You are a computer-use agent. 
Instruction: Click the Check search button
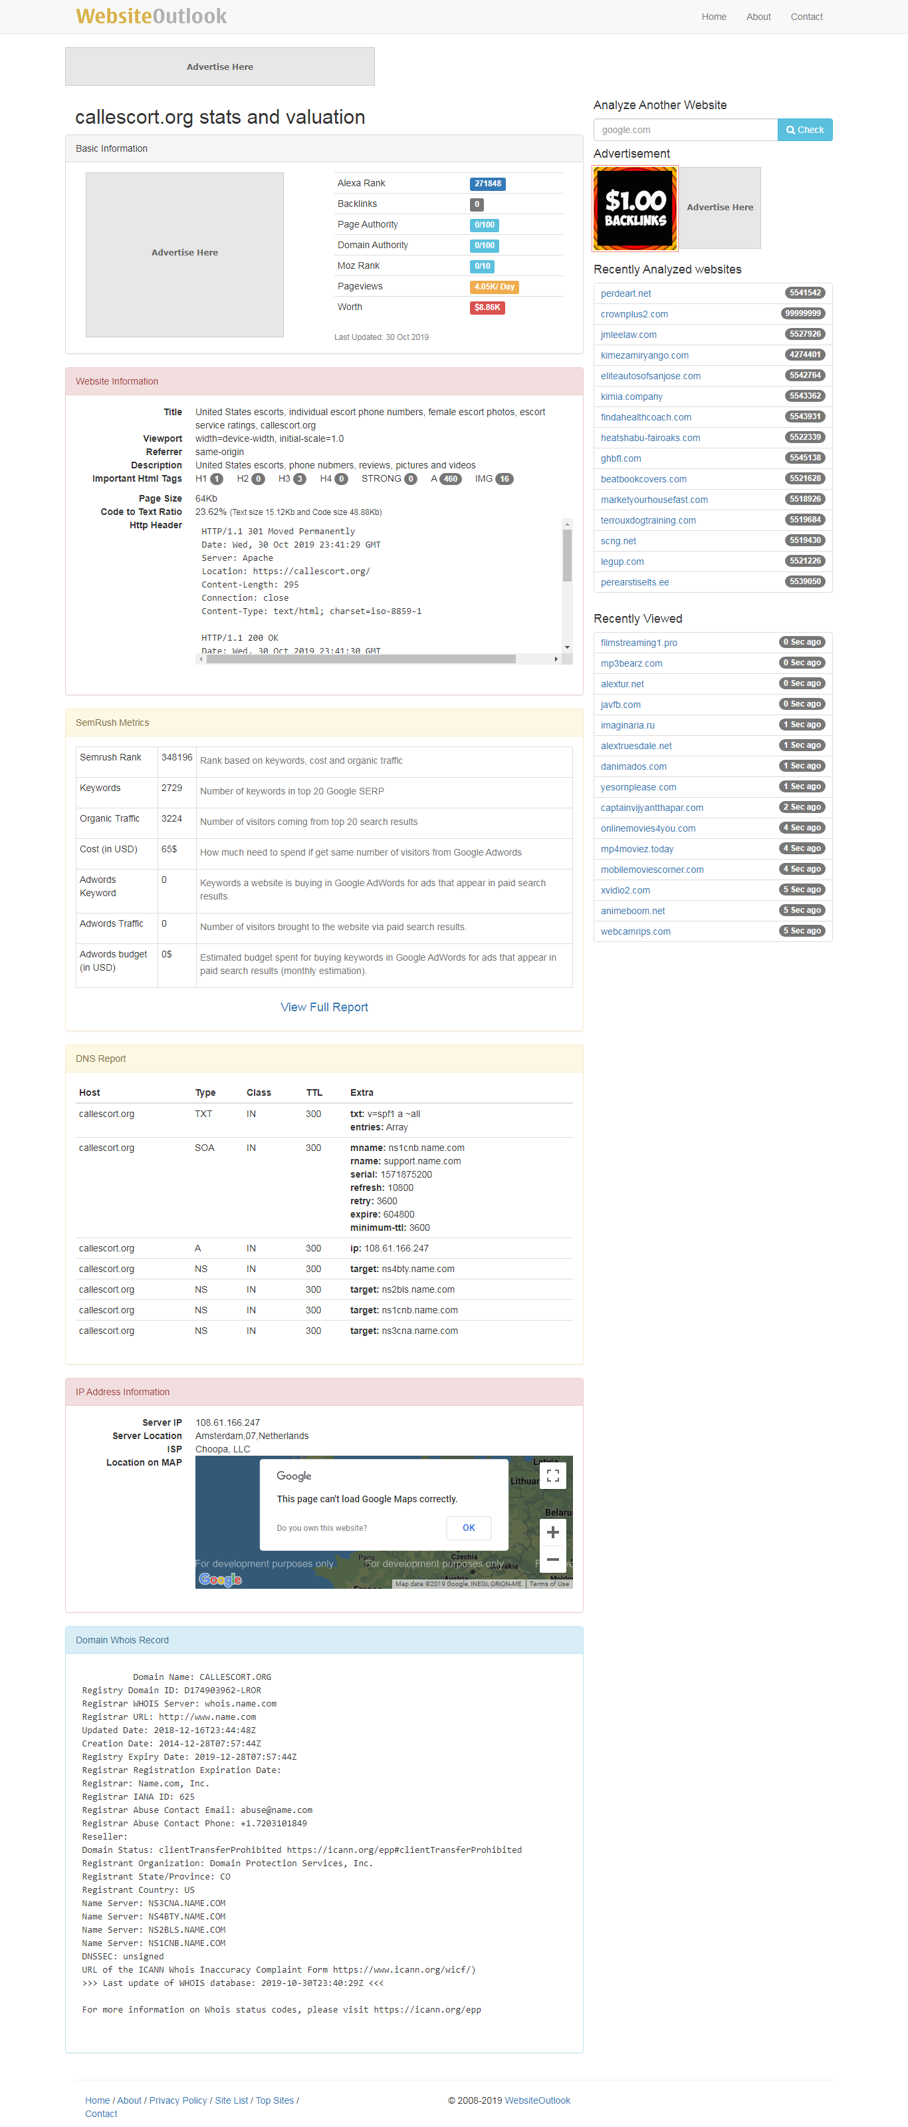(x=804, y=130)
